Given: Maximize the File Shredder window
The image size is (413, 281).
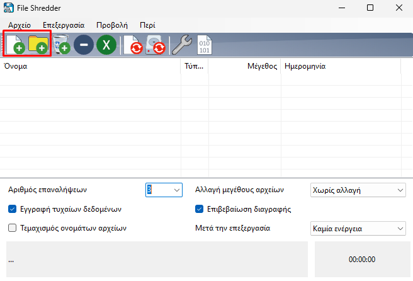Looking at the screenshot, I should [x=370, y=8].
